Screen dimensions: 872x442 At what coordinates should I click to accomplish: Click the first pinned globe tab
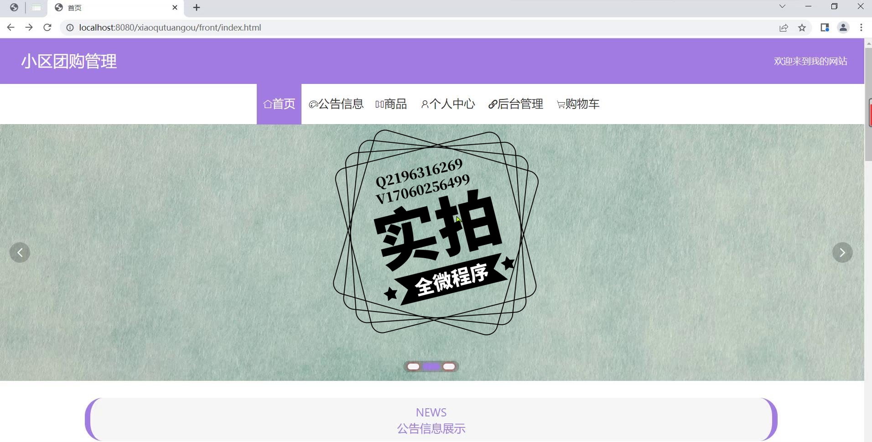click(x=14, y=7)
